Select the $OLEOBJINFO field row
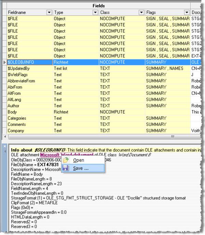 pyautogui.click(x=104, y=62)
